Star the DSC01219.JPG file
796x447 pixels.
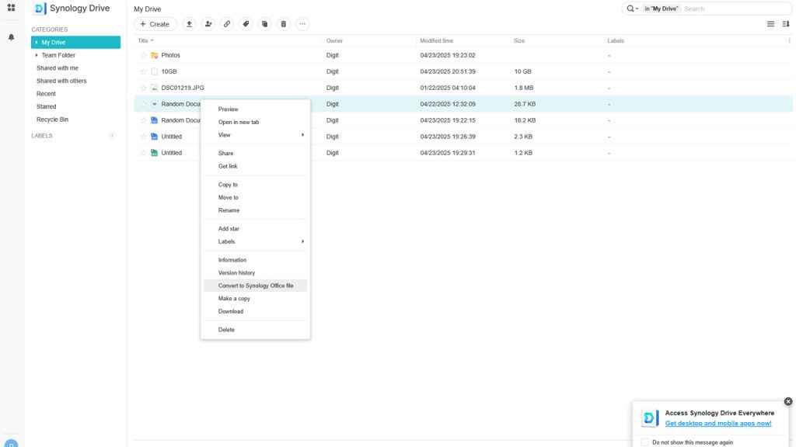(143, 87)
